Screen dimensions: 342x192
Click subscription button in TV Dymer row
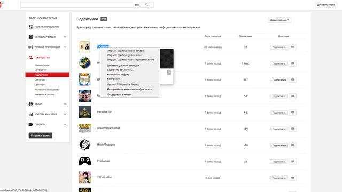pyautogui.click(x=279, y=47)
